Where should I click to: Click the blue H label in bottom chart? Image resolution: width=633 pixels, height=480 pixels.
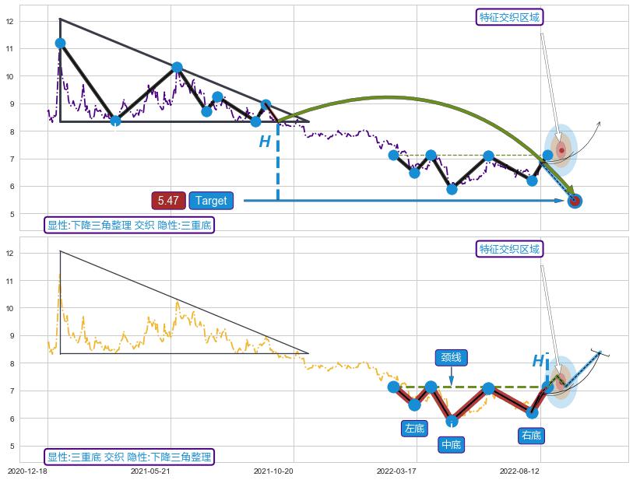point(538,361)
